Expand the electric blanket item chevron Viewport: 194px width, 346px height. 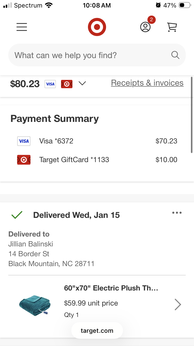point(178,305)
